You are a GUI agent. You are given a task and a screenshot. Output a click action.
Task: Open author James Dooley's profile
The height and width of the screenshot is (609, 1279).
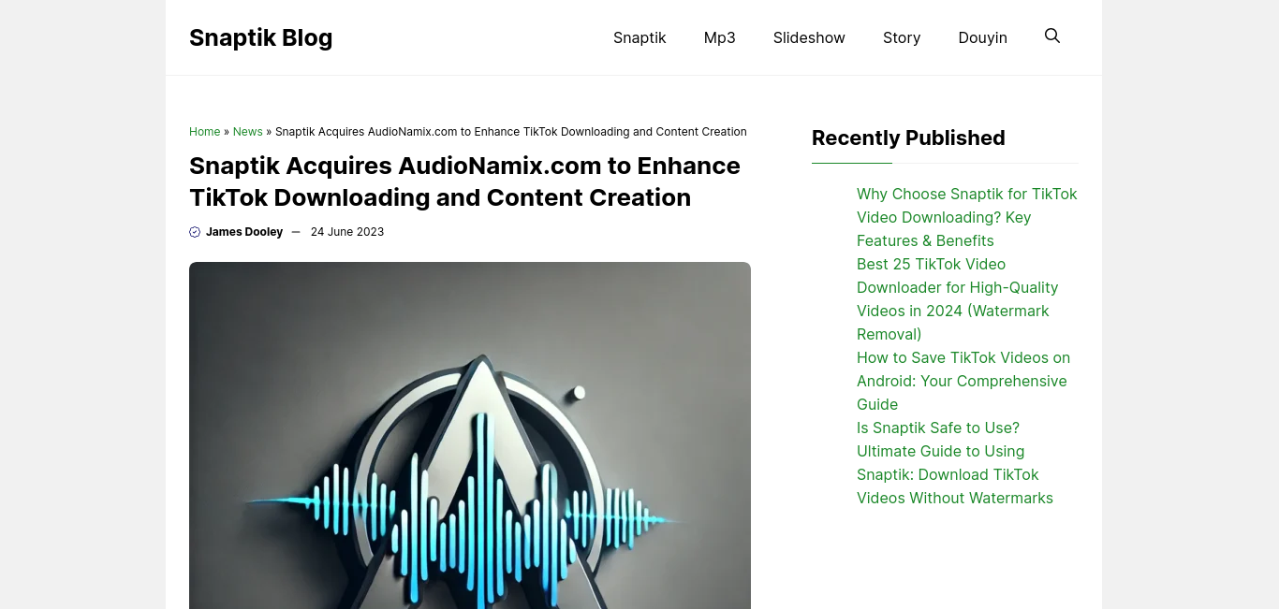[244, 232]
